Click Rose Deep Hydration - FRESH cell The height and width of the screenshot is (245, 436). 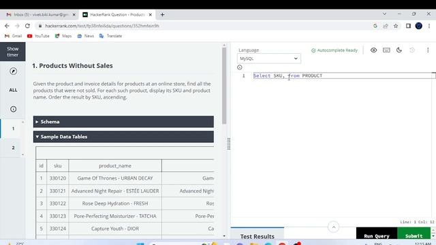pos(115,203)
